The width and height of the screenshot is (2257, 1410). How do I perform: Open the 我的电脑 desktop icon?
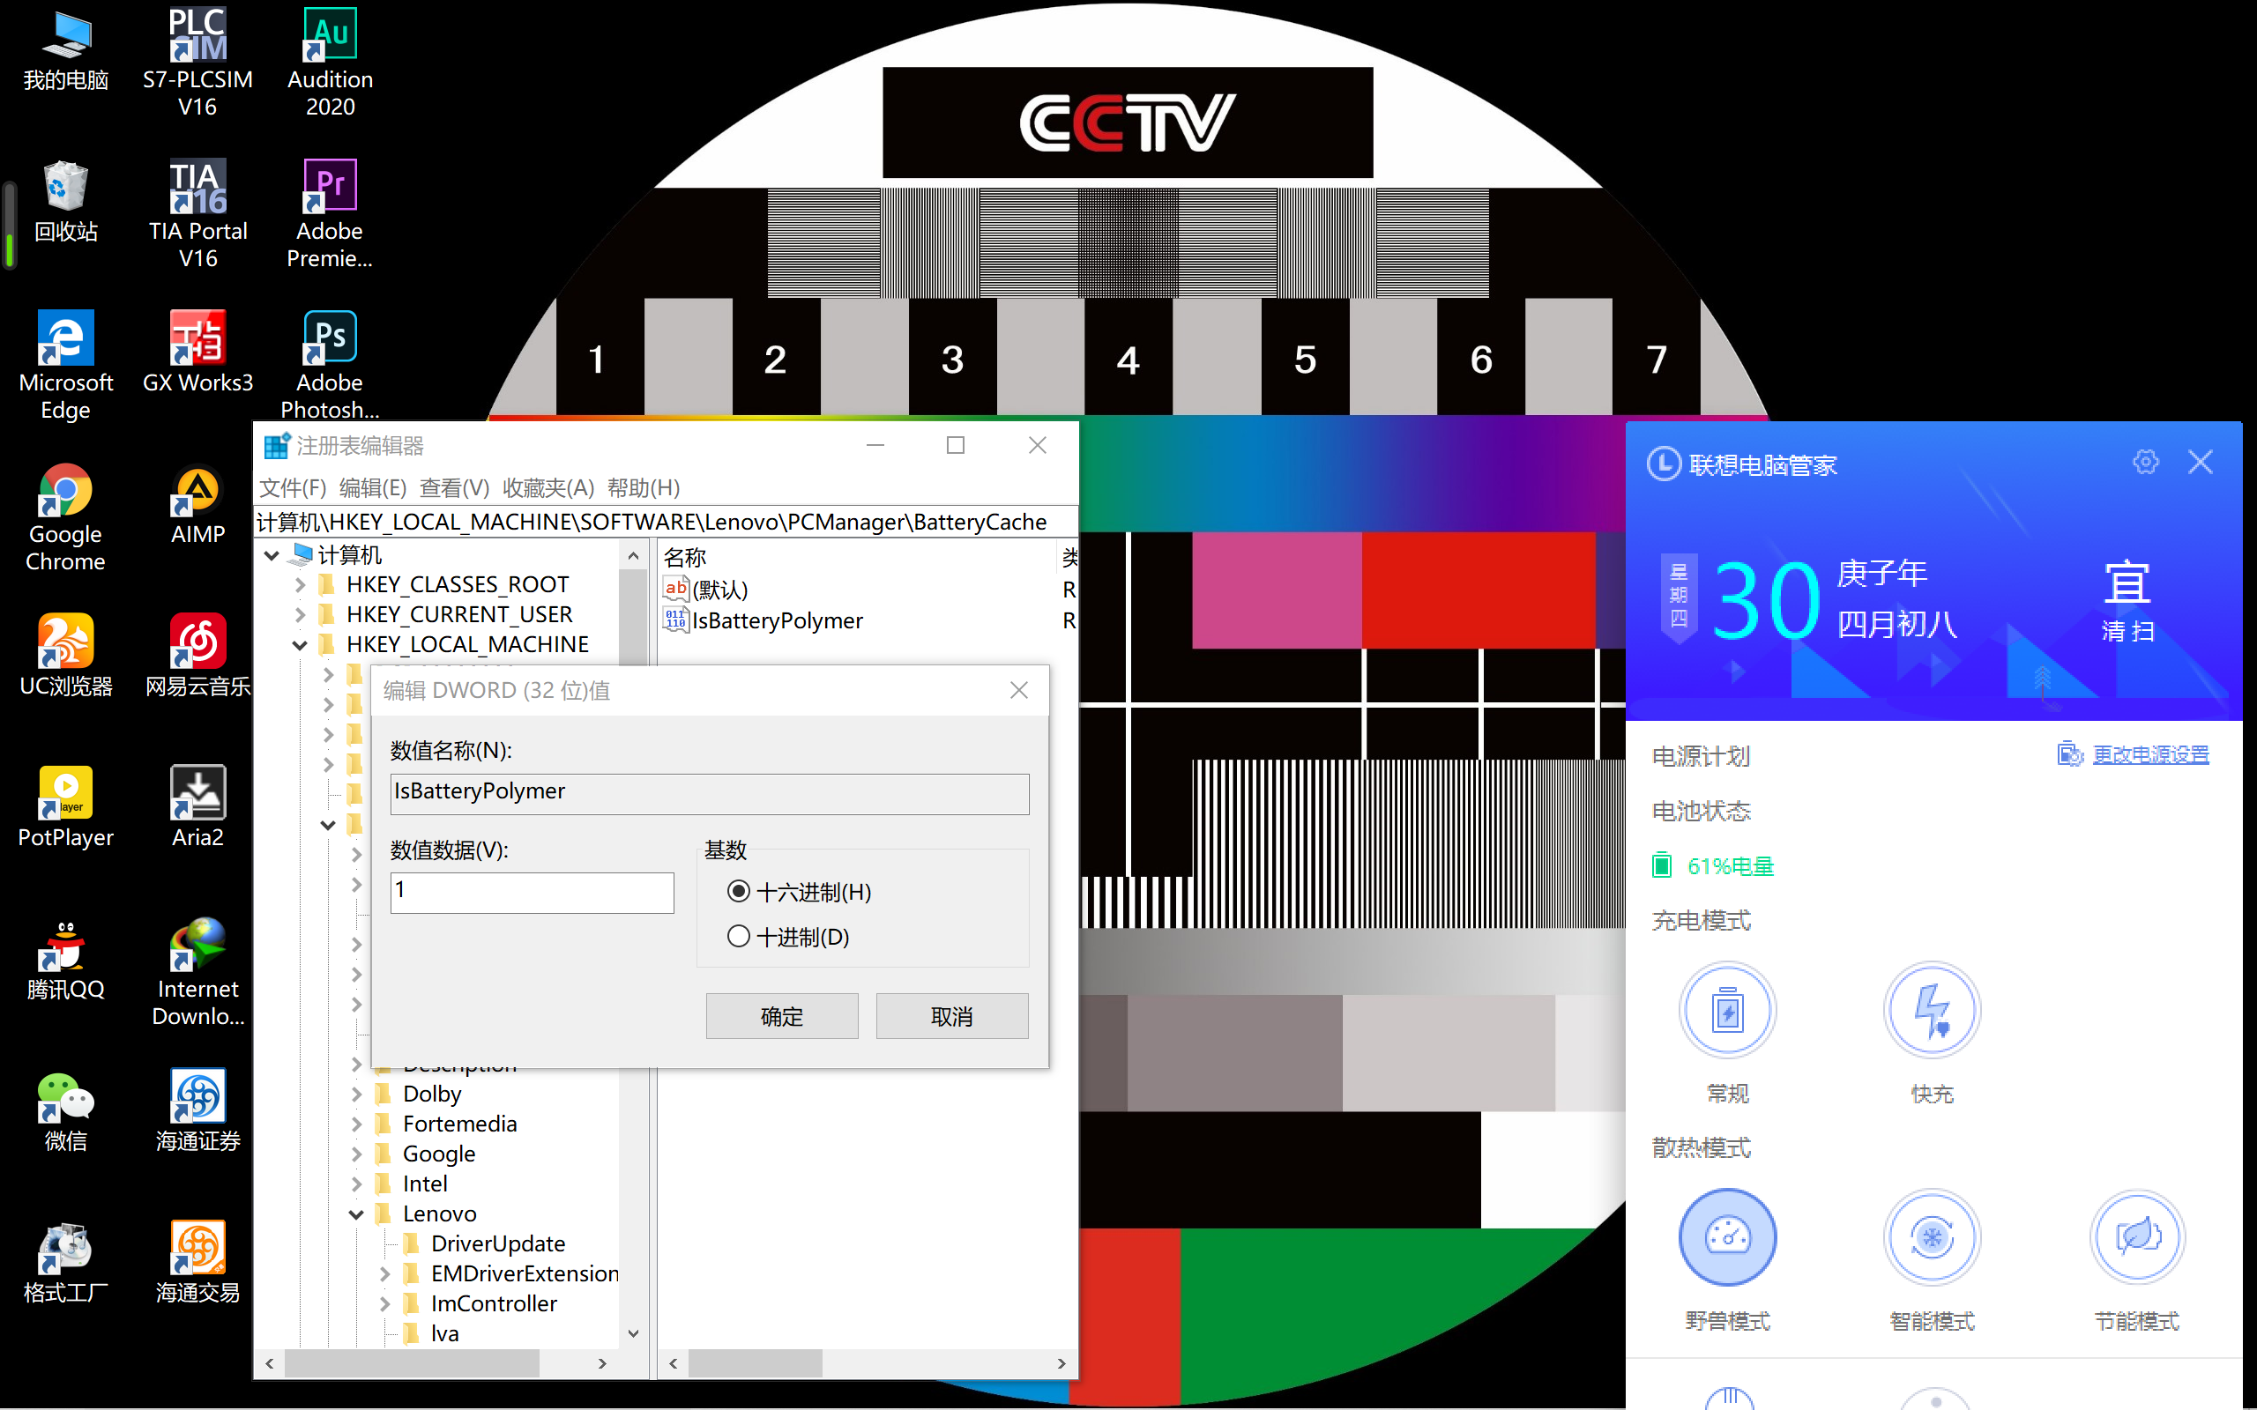click(65, 51)
